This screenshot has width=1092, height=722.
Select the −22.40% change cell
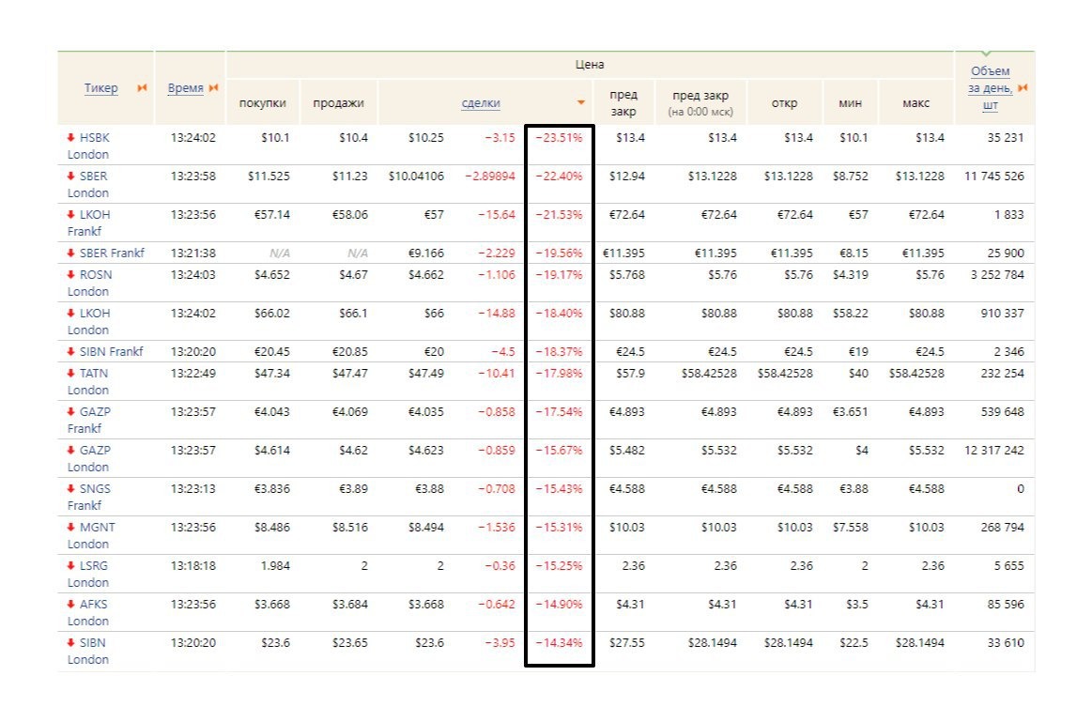point(560,177)
